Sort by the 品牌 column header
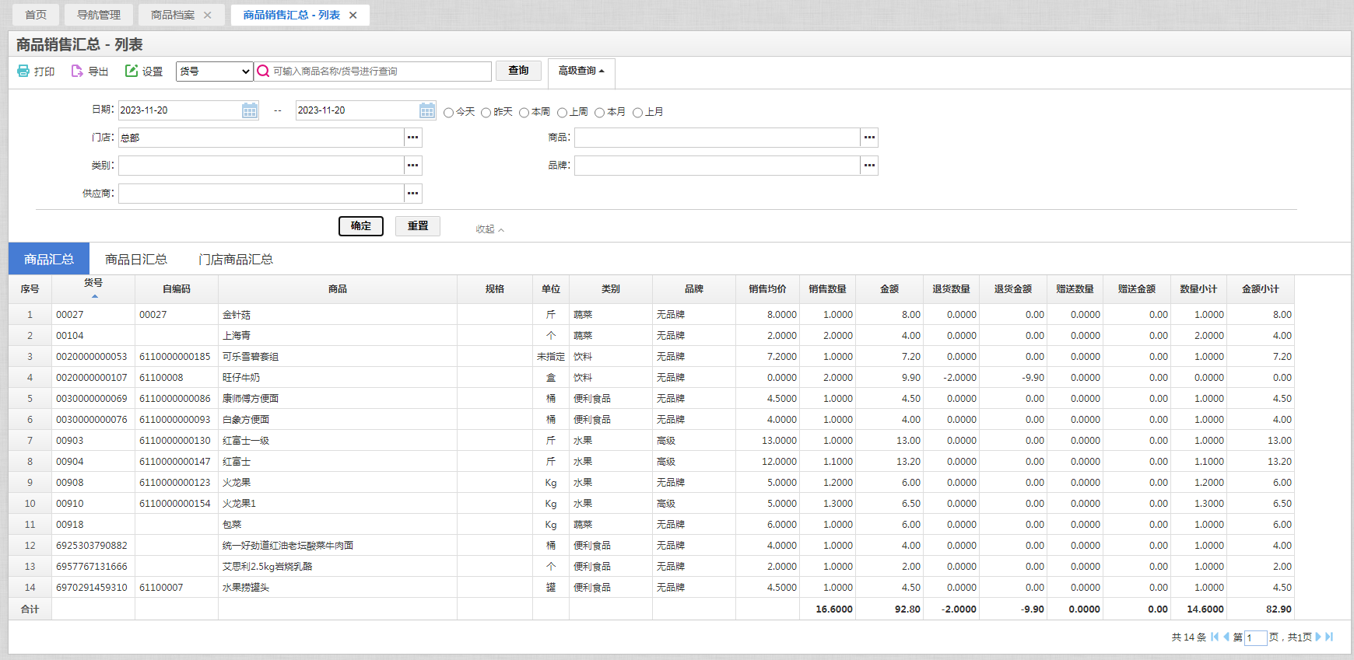 (x=694, y=289)
